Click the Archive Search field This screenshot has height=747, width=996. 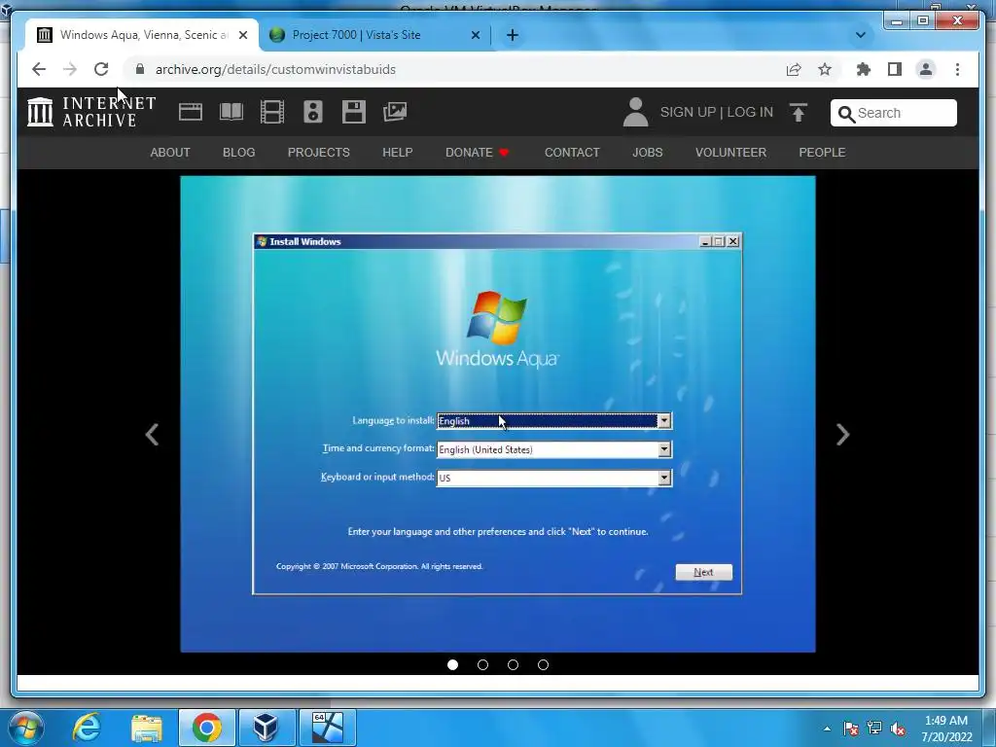(x=894, y=113)
